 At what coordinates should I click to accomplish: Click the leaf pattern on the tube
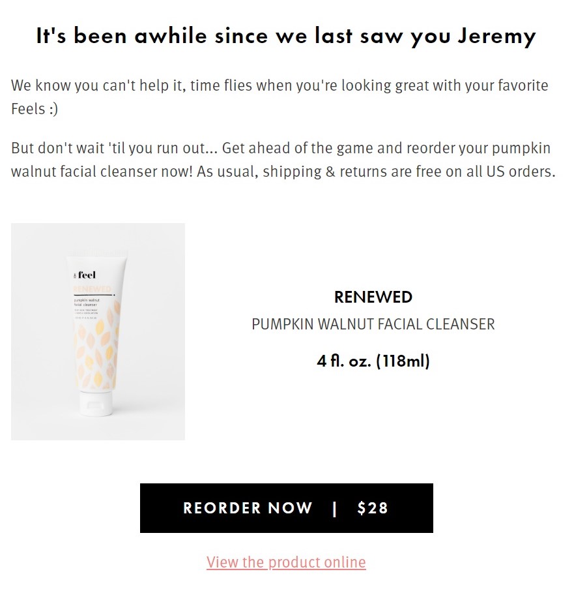(96, 350)
